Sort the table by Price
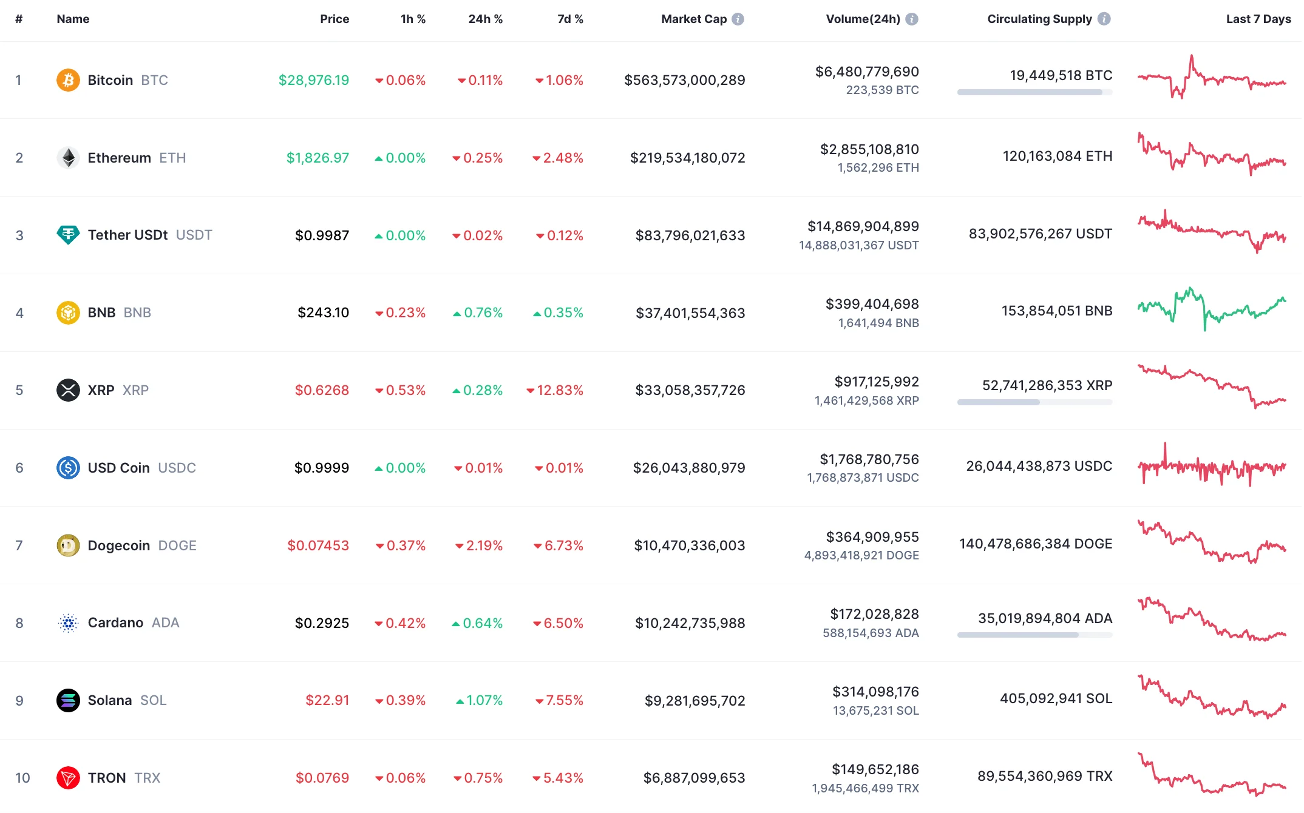The width and height of the screenshot is (1304, 813). (334, 19)
